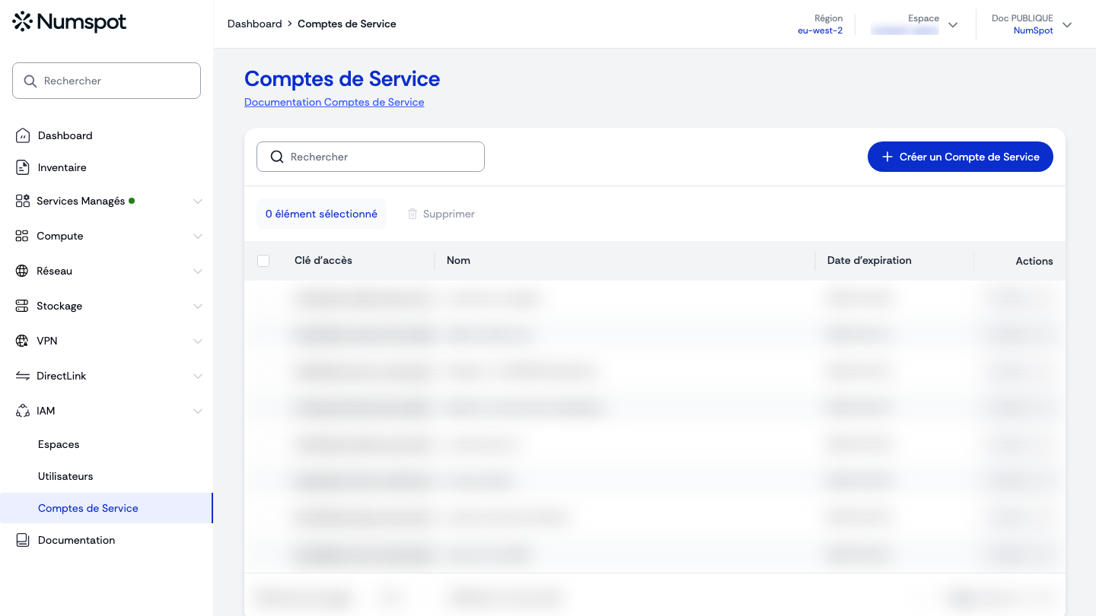Open Espaces under IAM
The width and height of the screenshot is (1096, 616).
pyautogui.click(x=59, y=444)
